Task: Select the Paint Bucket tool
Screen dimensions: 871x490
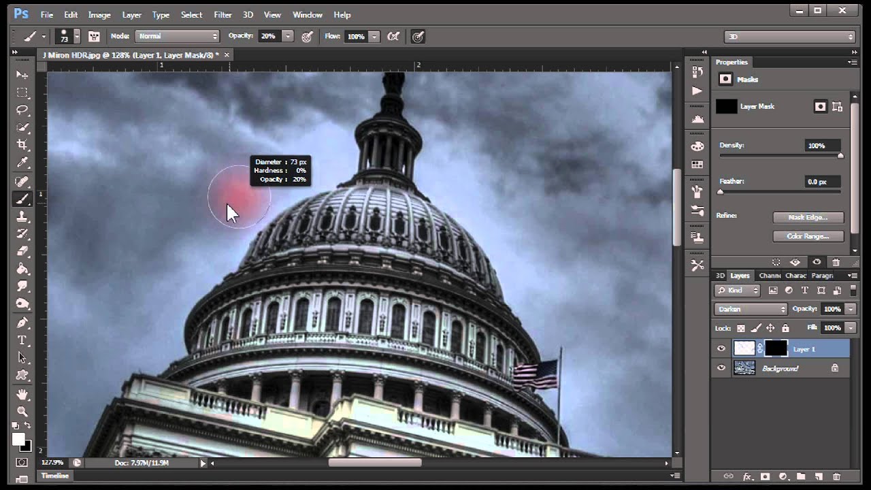Action: pos(22,269)
